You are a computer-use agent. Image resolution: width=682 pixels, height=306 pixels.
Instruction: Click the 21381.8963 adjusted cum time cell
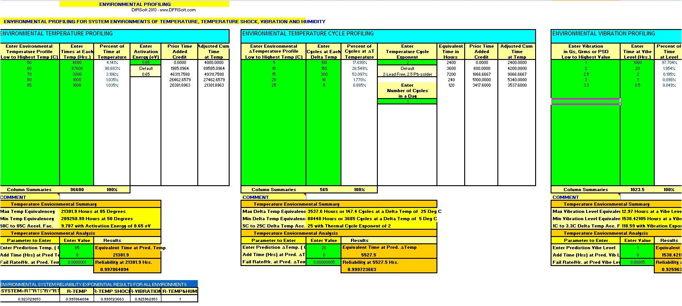pyautogui.click(x=213, y=85)
